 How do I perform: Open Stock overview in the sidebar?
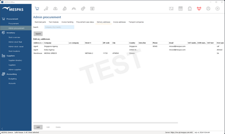pyautogui.click(x=14, y=38)
